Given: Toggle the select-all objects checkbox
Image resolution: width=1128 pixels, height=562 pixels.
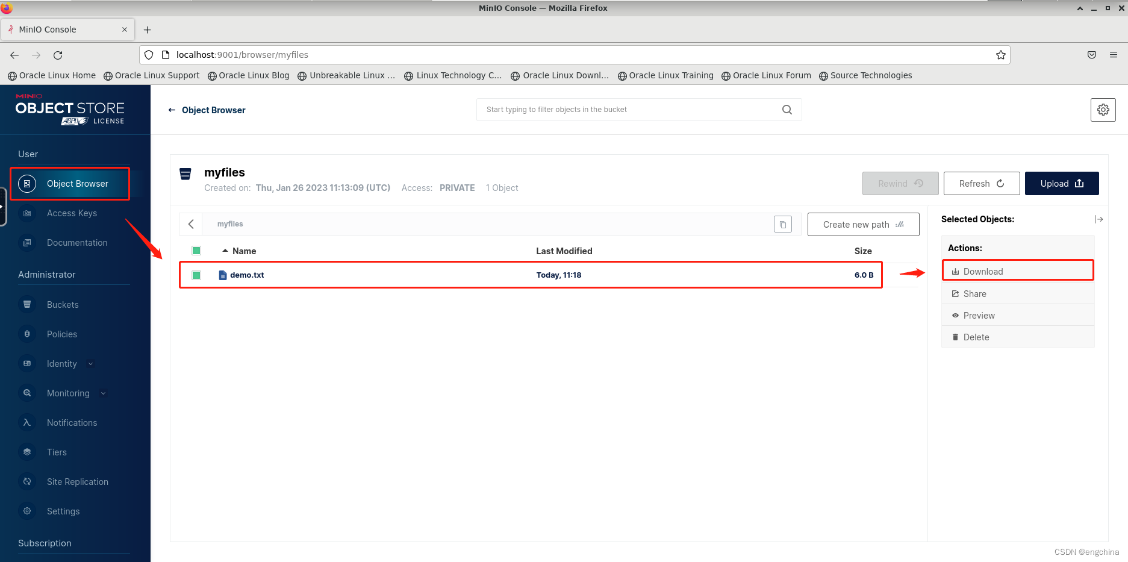Looking at the screenshot, I should point(196,251).
